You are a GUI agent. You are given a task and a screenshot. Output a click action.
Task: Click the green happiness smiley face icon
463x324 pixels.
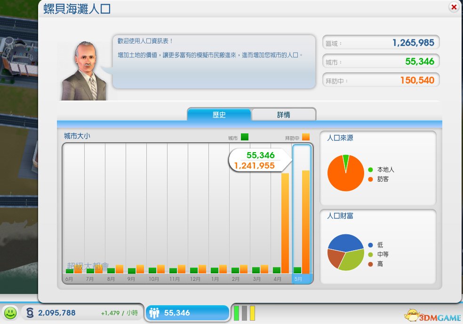(10, 313)
